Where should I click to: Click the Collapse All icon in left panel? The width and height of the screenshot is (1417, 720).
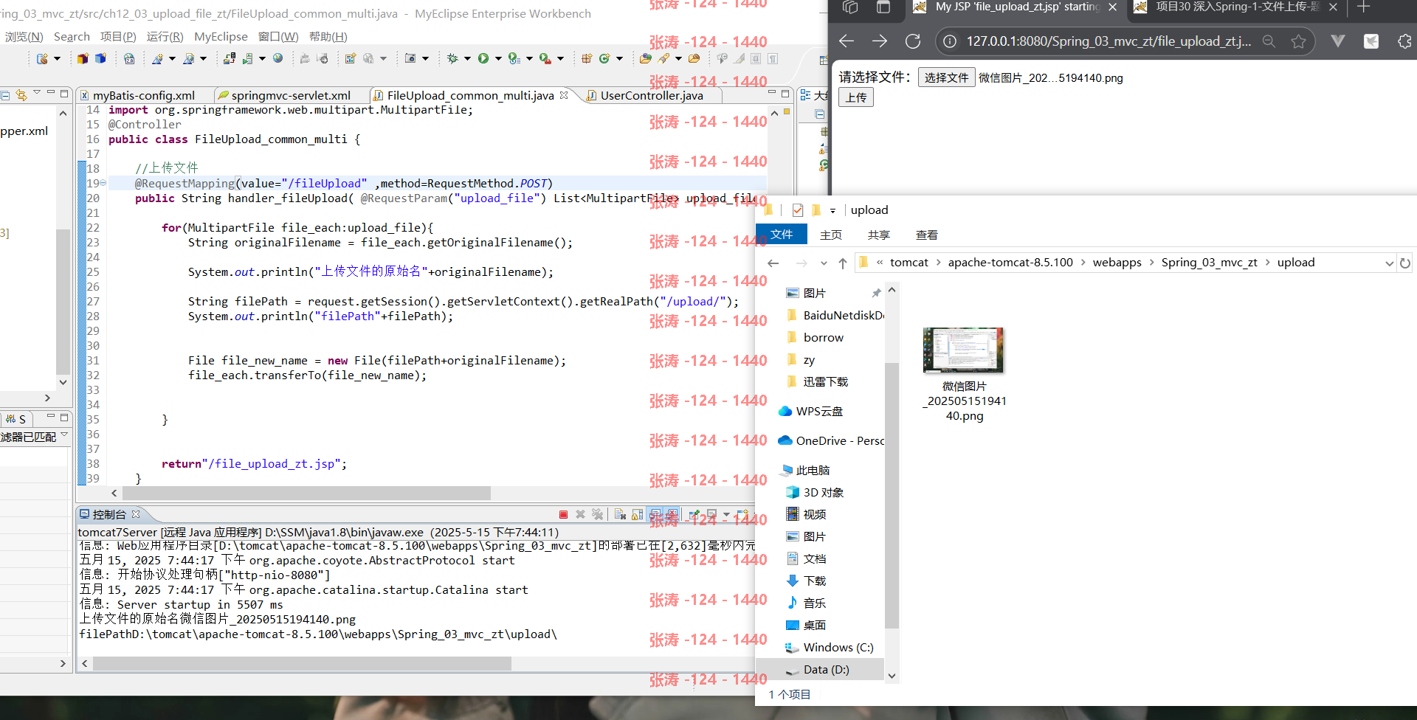5,94
